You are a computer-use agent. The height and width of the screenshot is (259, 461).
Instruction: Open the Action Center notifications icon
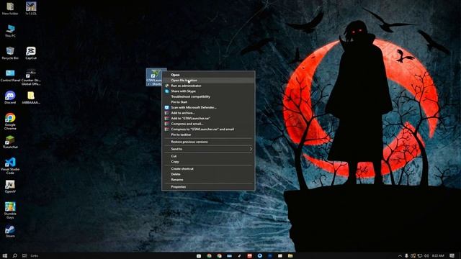pos(452,256)
